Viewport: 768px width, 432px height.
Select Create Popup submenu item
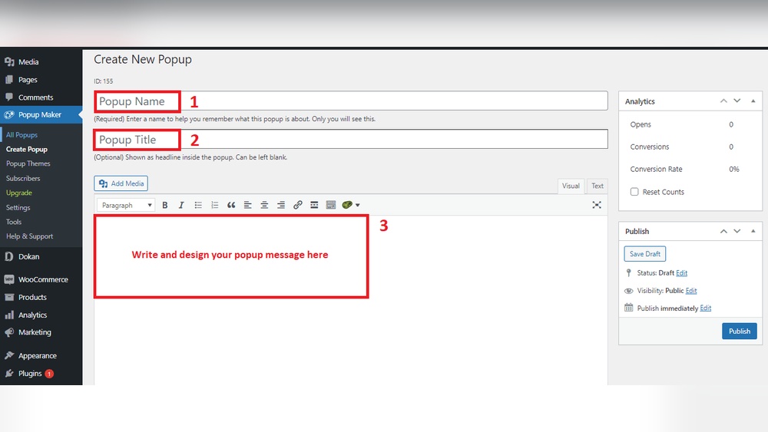click(26, 149)
